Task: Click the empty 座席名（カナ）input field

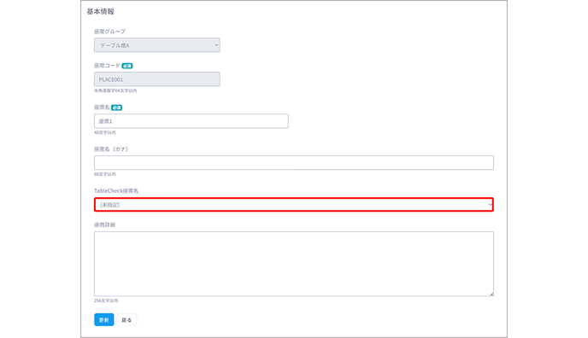Action: (294, 163)
